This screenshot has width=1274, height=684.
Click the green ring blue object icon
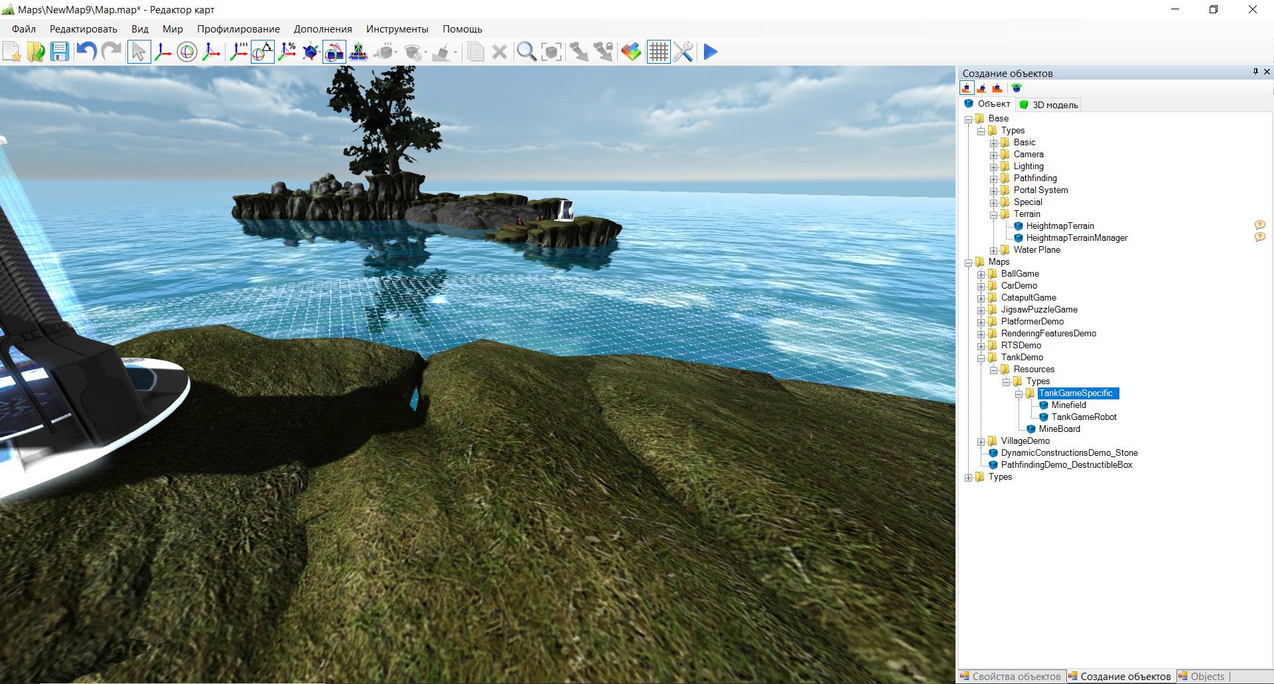coord(1017,88)
